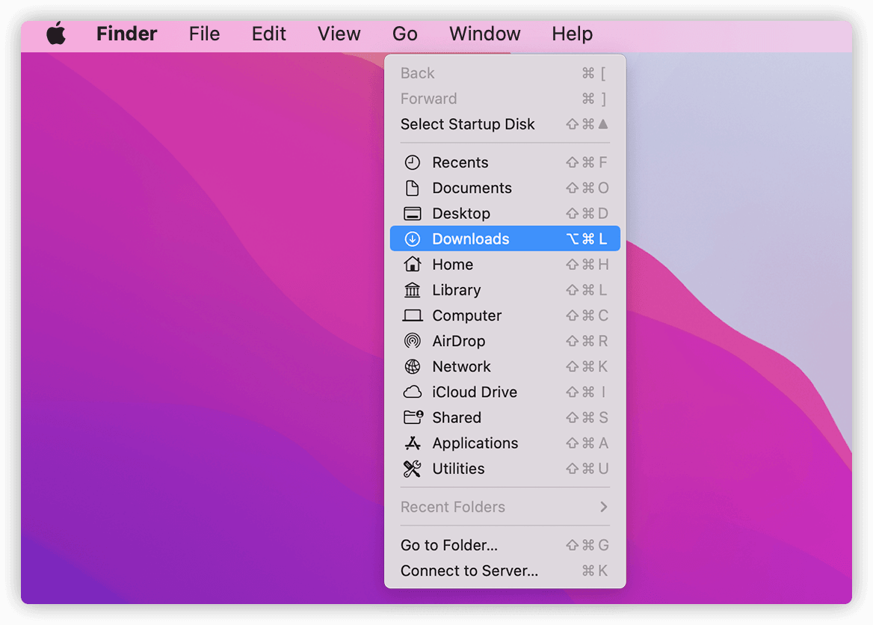Click the Recent Folders label
Image resolution: width=873 pixels, height=625 pixels.
(x=453, y=507)
